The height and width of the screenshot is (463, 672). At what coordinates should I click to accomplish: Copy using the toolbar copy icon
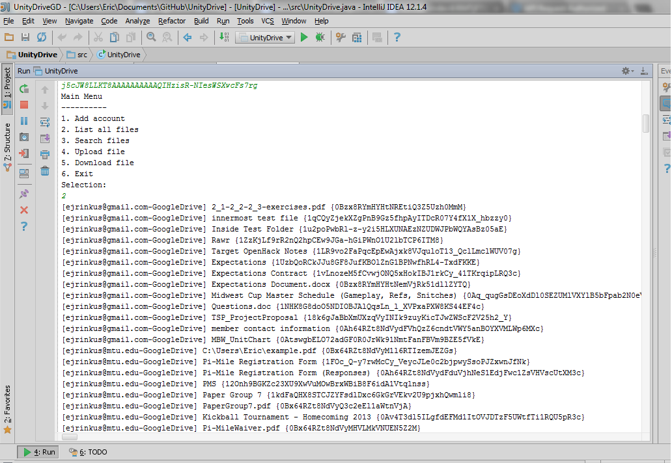(115, 37)
